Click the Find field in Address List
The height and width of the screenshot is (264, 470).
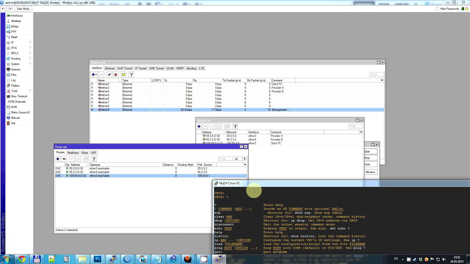tap(355, 126)
